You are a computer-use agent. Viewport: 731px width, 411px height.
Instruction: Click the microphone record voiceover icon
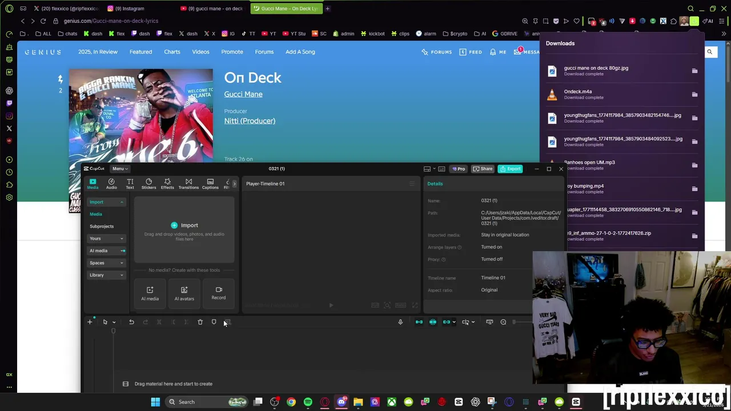coord(400,322)
